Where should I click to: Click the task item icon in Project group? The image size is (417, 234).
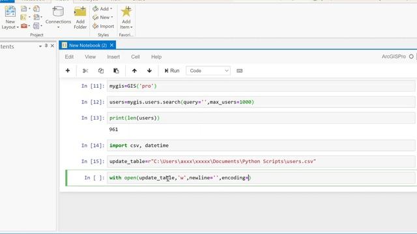[x=36, y=26]
